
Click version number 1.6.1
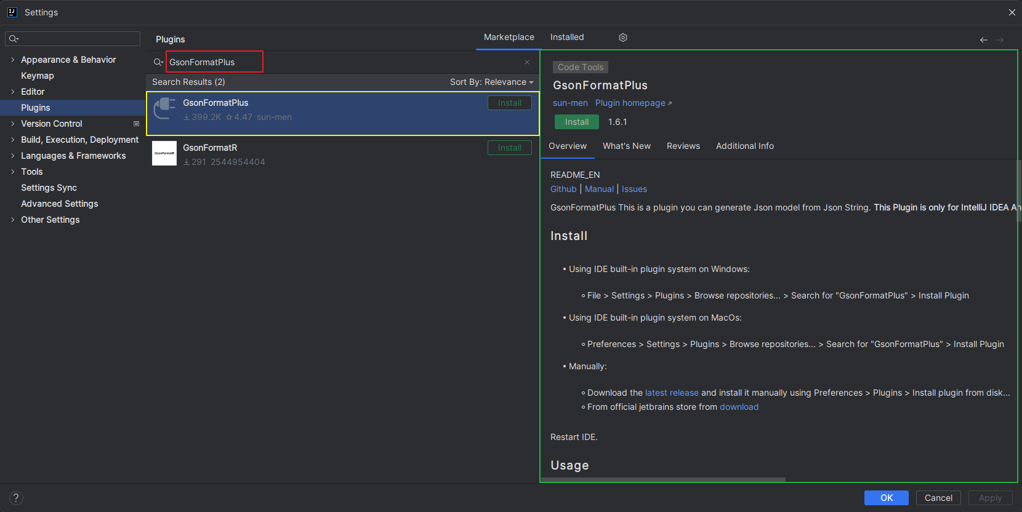point(618,122)
